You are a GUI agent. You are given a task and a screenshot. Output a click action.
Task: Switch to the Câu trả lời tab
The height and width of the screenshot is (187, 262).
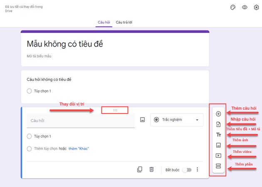[x=124, y=22]
